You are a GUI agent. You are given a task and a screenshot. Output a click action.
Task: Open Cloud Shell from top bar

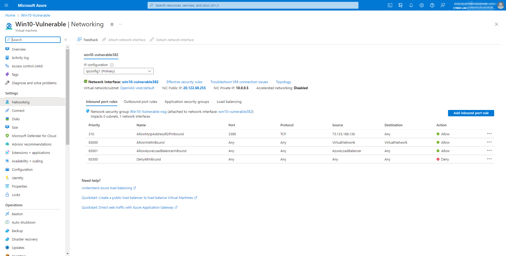point(390,5)
